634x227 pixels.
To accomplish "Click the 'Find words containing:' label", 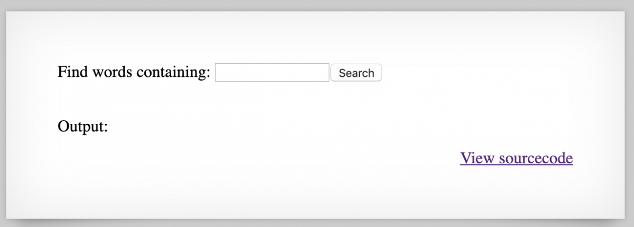I will [134, 72].
